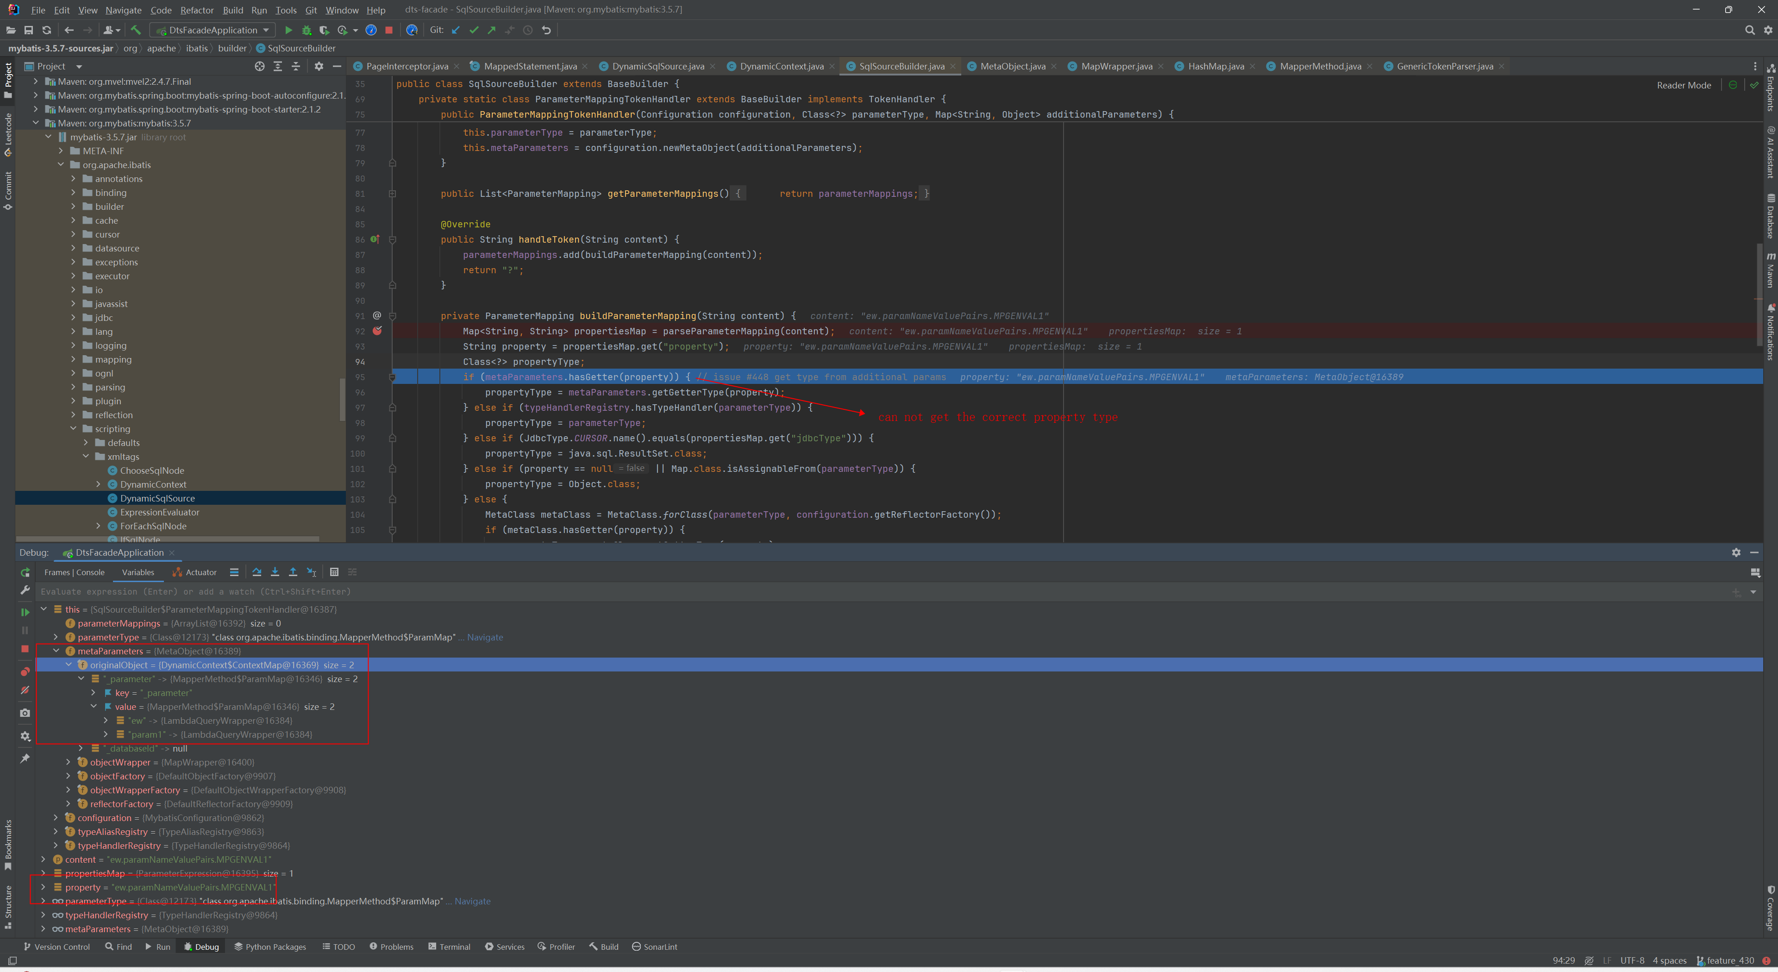Hide the Project tool window

[337, 66]
